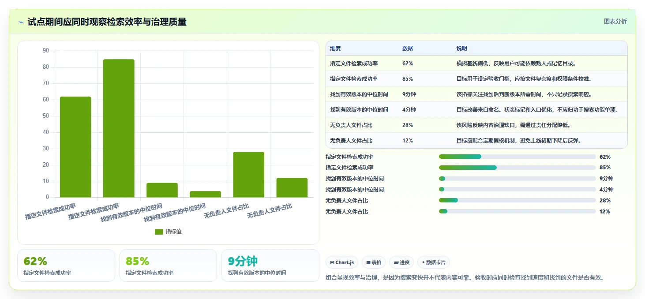
Task: Select the 表格 chip label
Action: [x=376, y=262]
